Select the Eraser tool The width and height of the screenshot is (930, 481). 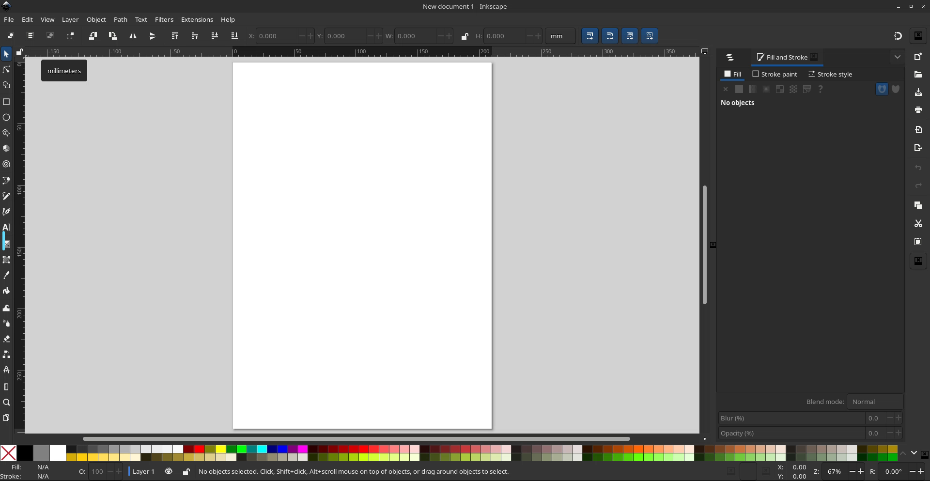[6, 339]
